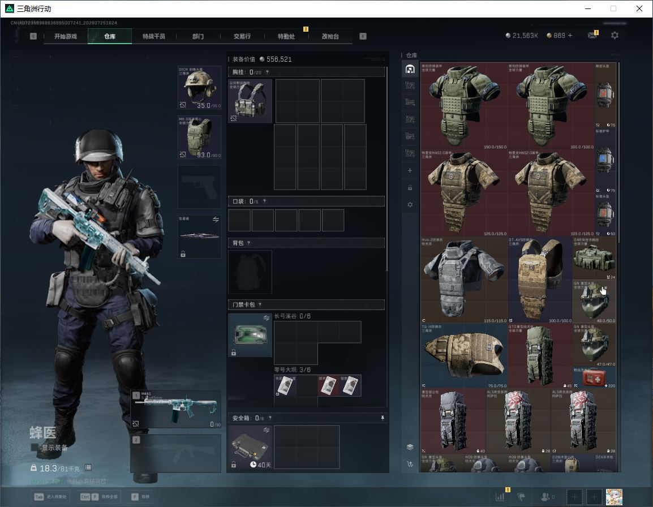Screen dimensions: 653x507
Task: Open the mail envelope icon
Action: (x=592, y=36)
